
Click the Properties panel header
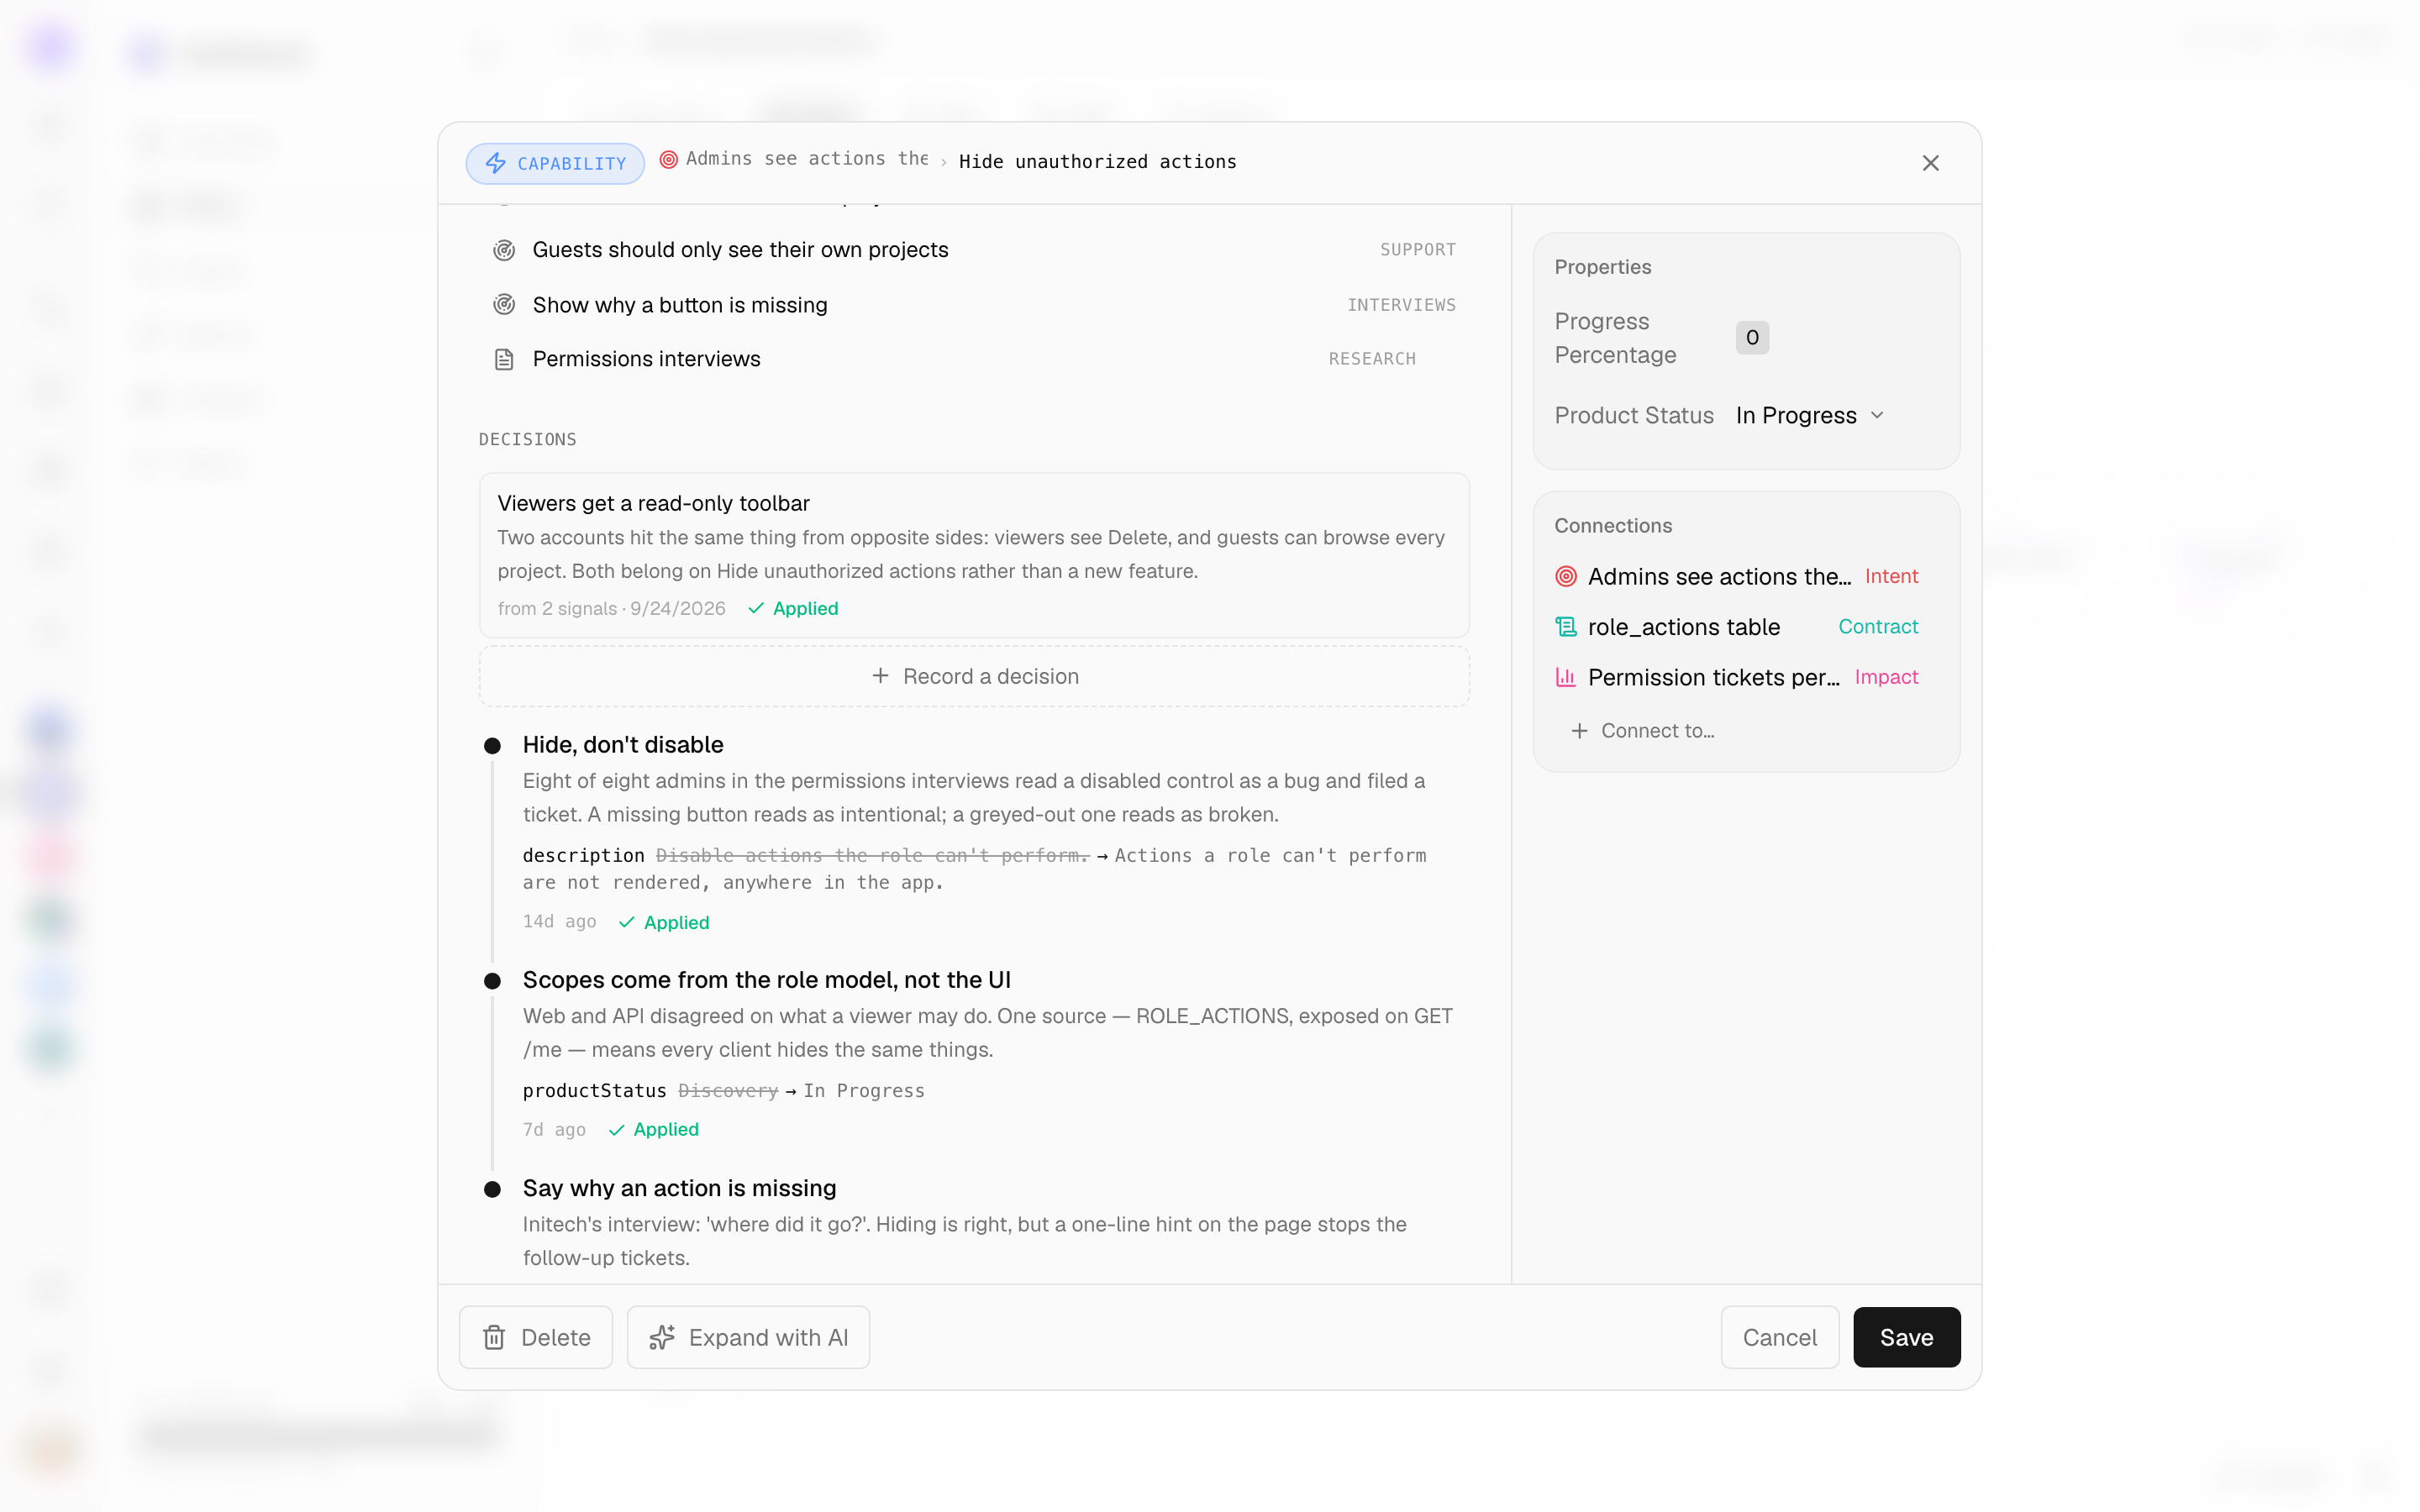(x=1603, y=267)
